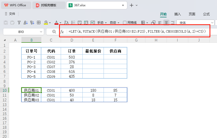Click the zoom magnifier icon by formula bar
Viewport: 217px width, 138px height.
[x=54, y=32]
